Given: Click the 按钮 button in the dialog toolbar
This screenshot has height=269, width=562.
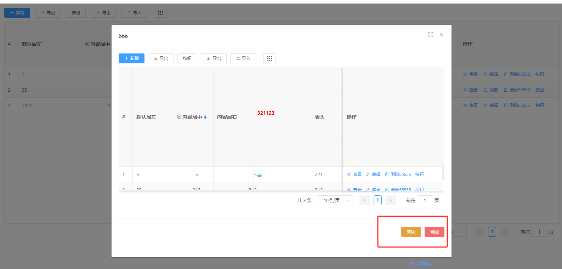Looking at the screenshot, I should tap(187, 58).
